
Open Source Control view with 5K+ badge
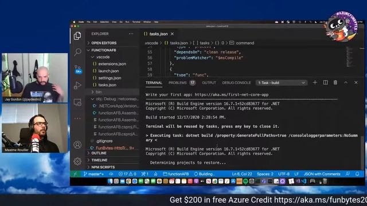point(78,69)
